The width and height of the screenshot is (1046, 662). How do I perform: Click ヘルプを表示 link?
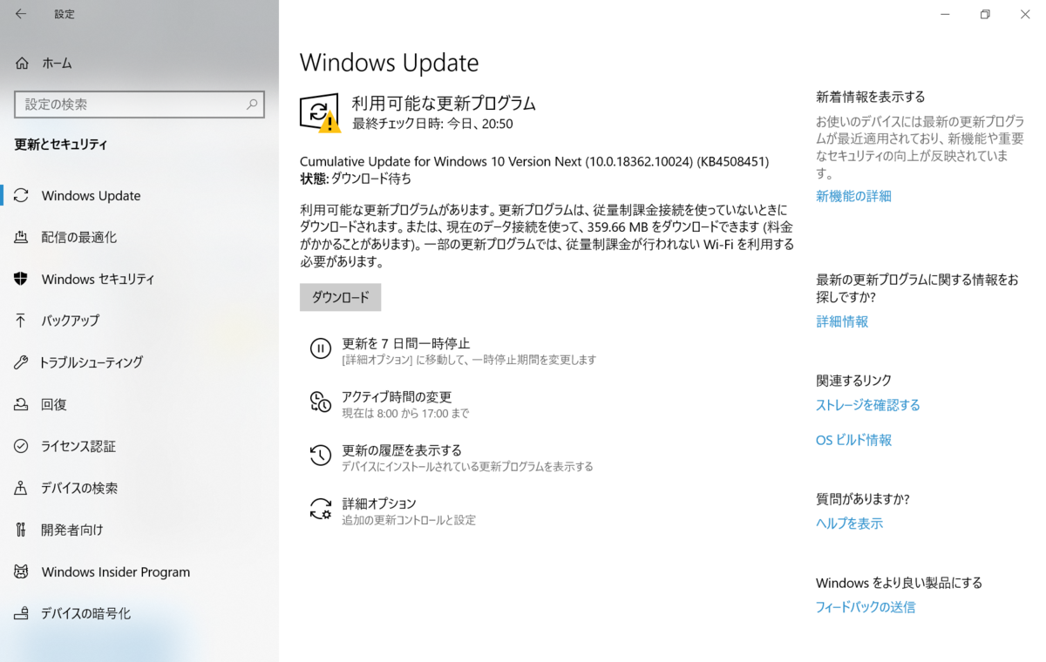[x=849, y=524]
